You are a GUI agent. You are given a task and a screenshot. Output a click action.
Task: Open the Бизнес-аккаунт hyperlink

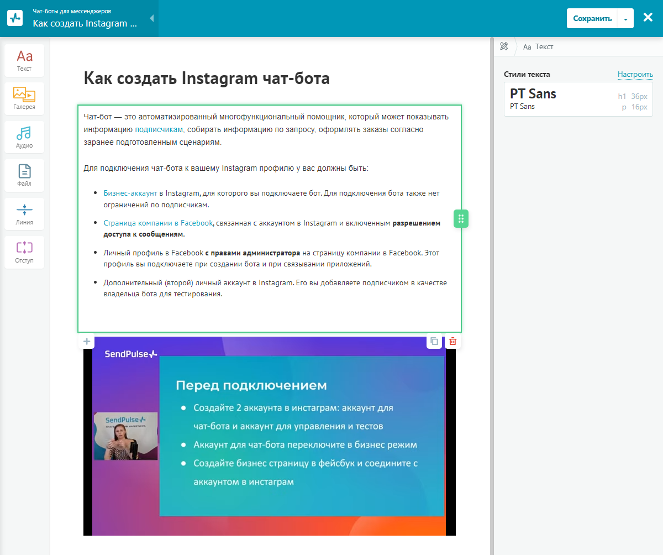pyautogui.click(x=130, y=193)
